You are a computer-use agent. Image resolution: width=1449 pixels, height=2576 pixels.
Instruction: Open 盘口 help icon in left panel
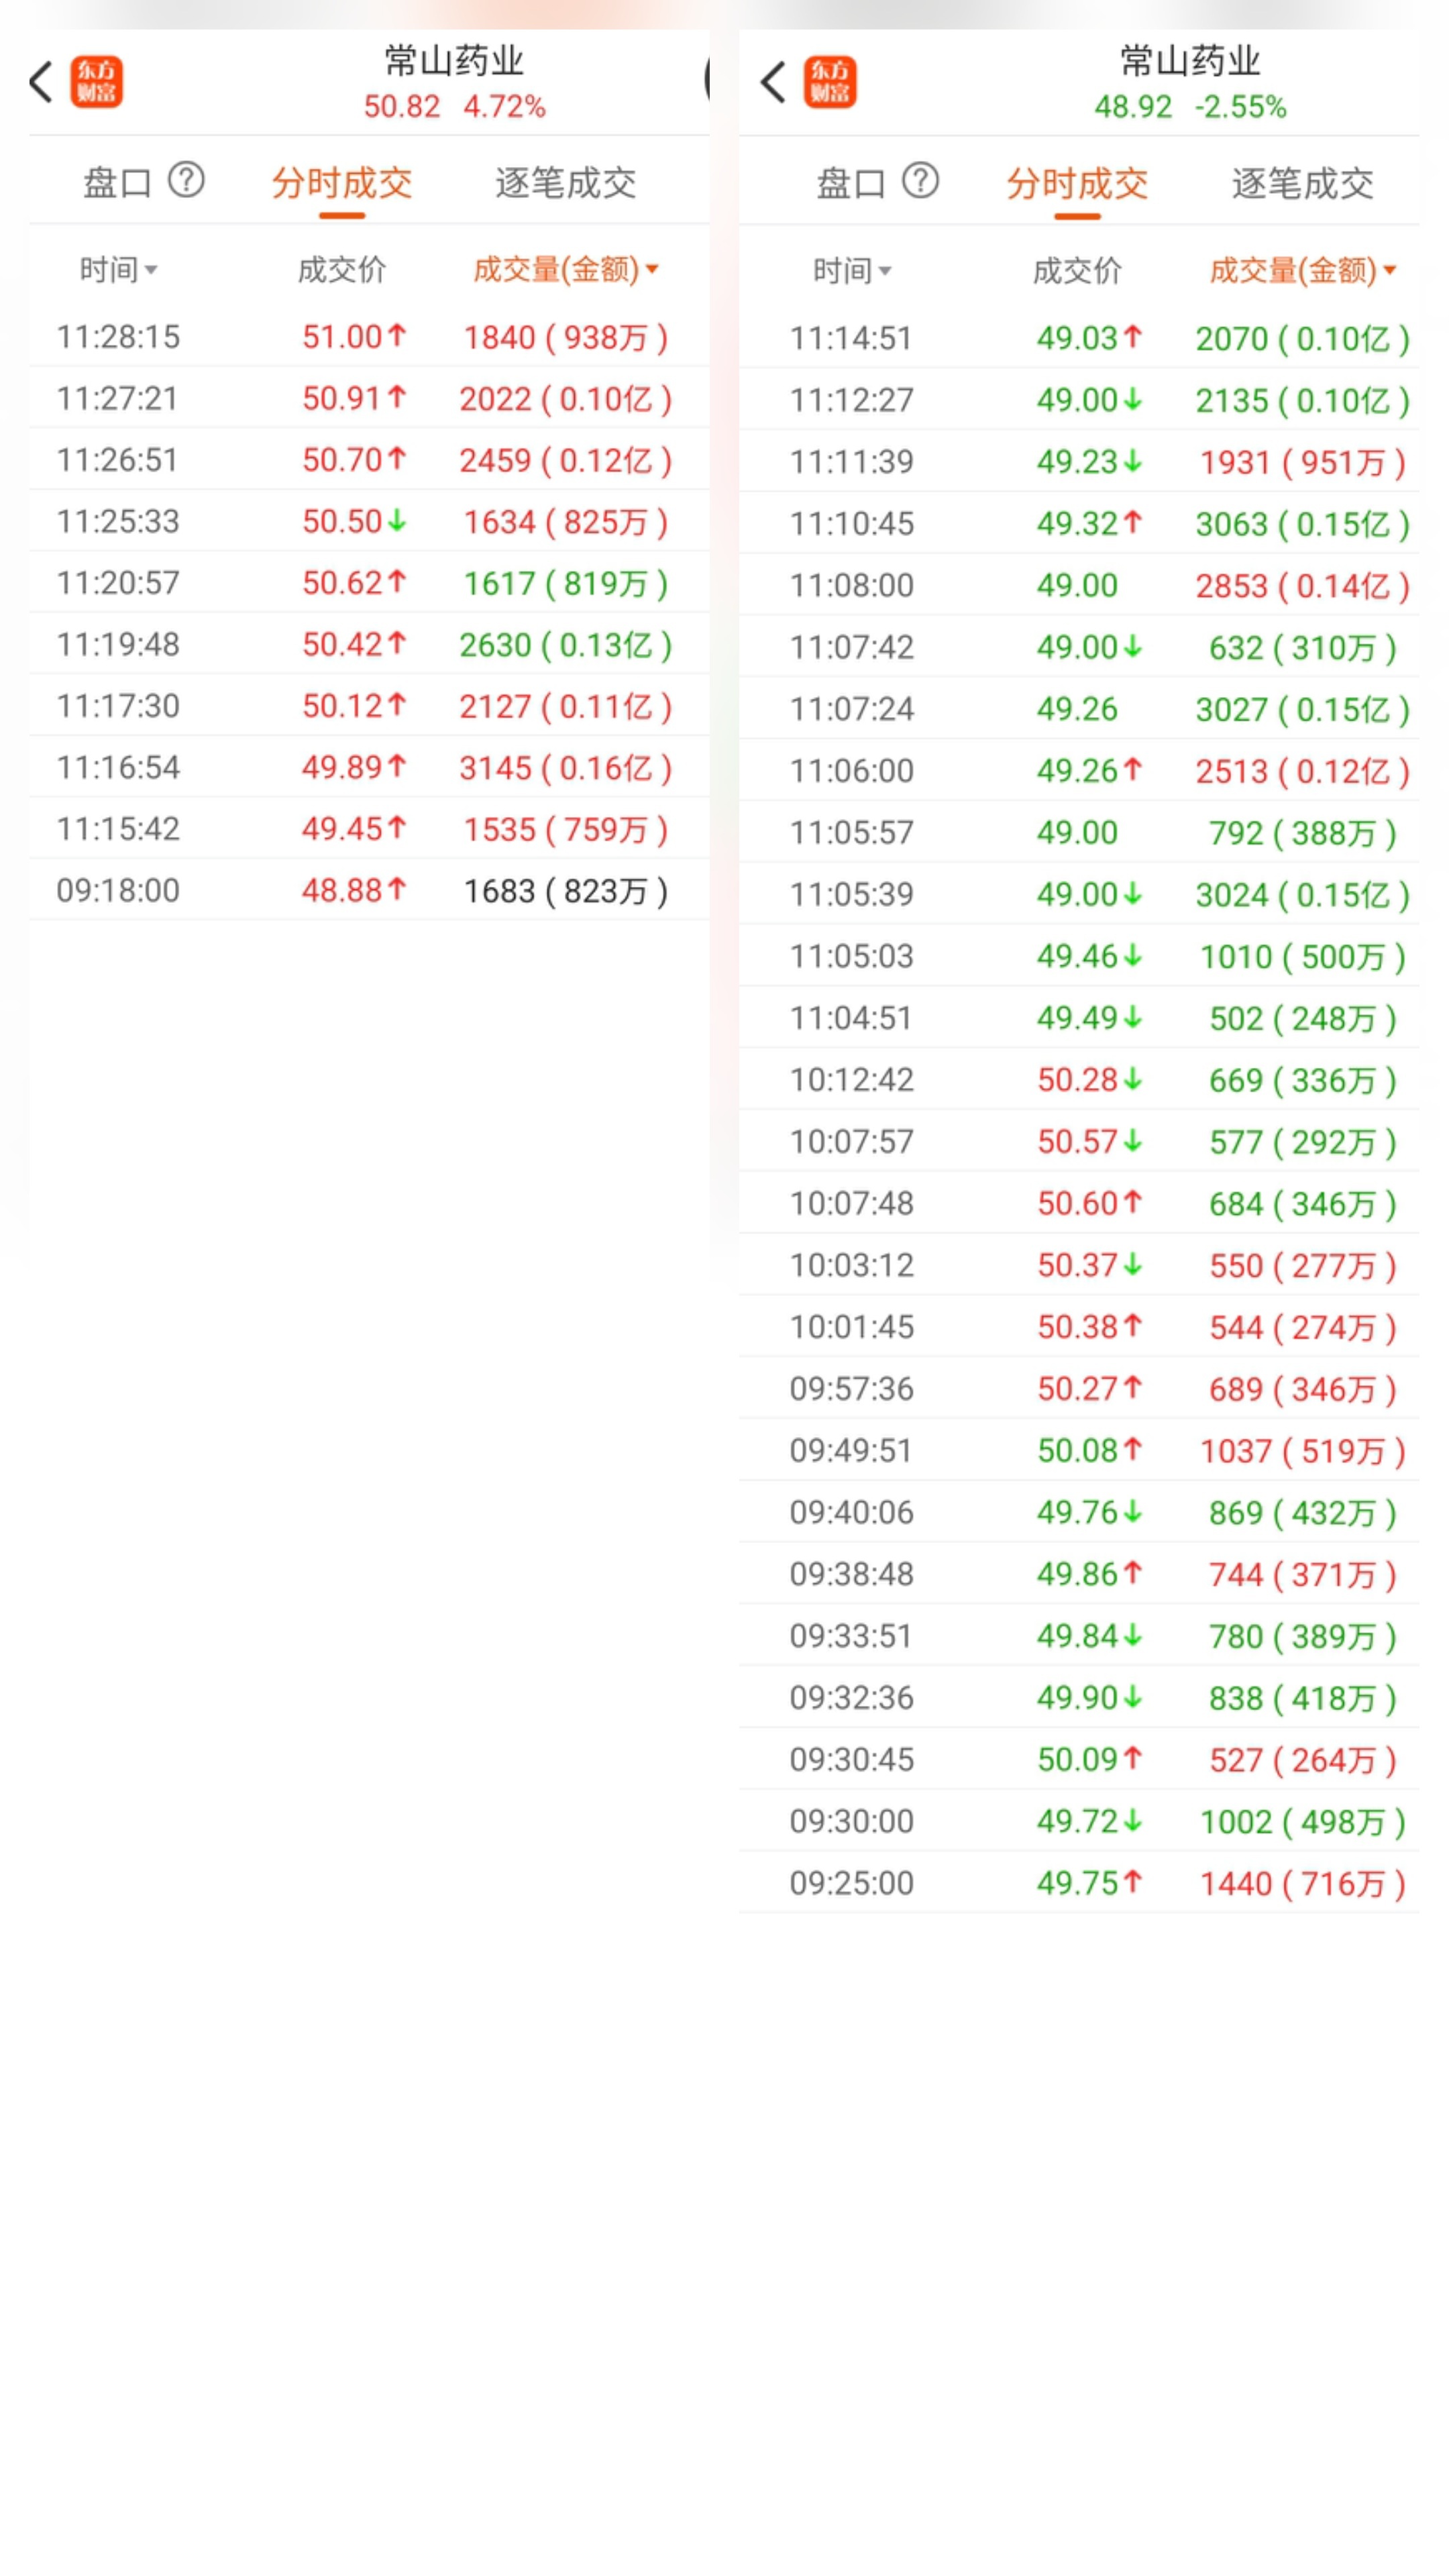(186, 181)
